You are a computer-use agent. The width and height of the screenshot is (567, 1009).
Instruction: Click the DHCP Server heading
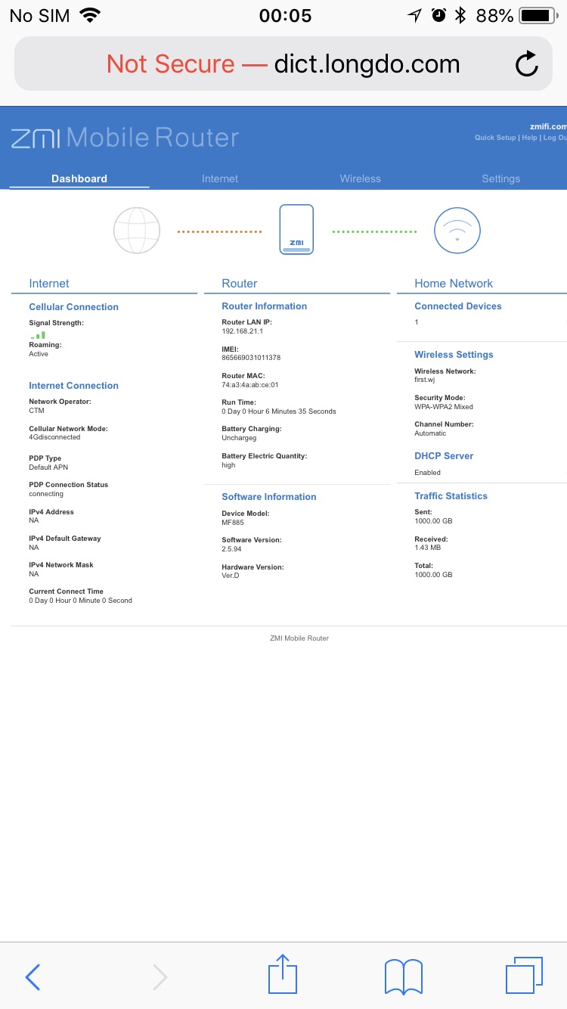444,456
